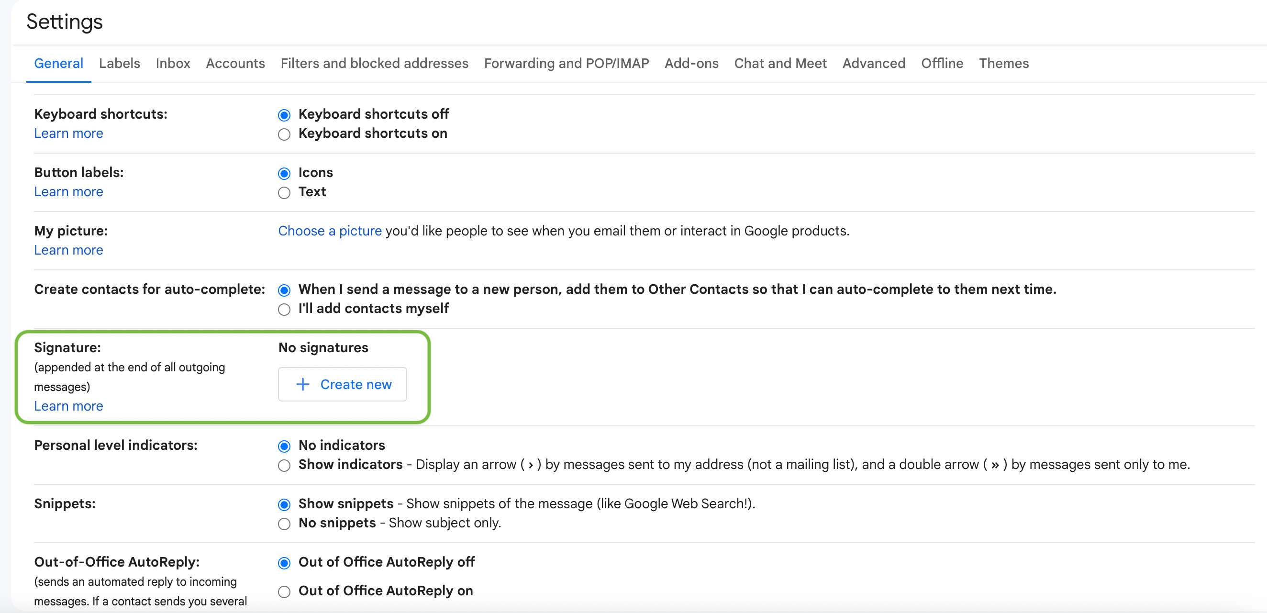Choose Text for button labels
This screenshot has height=613, width=1267.
284,192
